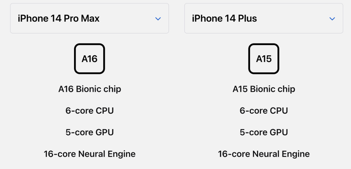The height and width of the screenshot is (169, 351).
Task: Click the blue chevron beside iPhone 14 Plus
Action: coord(332,19)
